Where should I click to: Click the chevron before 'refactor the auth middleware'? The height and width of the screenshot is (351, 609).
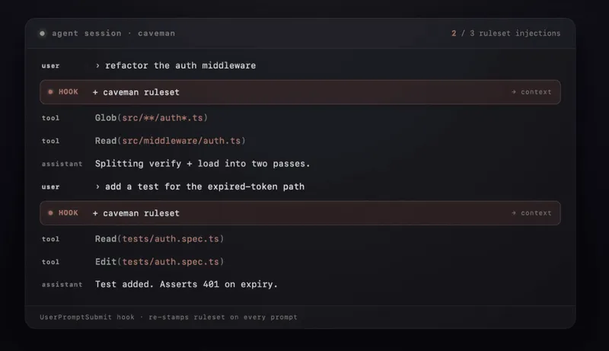pyautogui.click(x=97, y=65)
